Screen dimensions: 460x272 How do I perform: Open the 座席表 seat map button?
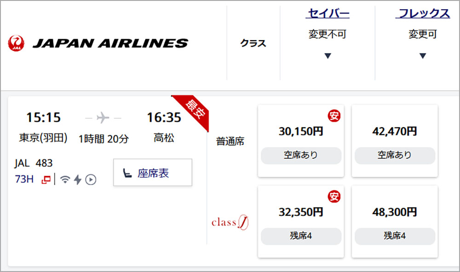(153, 173)
